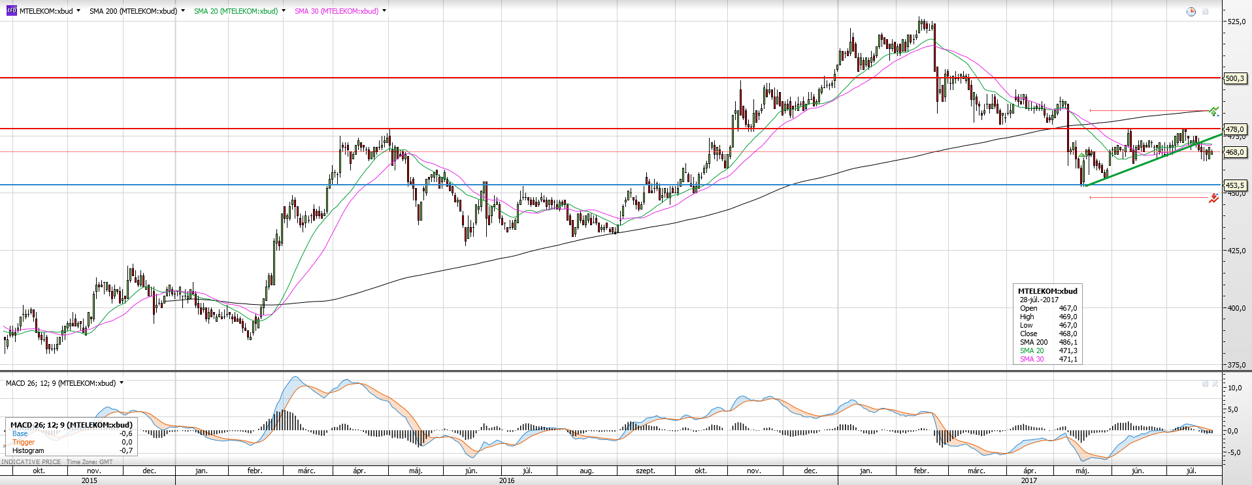Click the green SMA 20 (MTELEKOM:xbud) label
Image resolution: width=1252 pixels, height=485 pixels.
[236, 11]
